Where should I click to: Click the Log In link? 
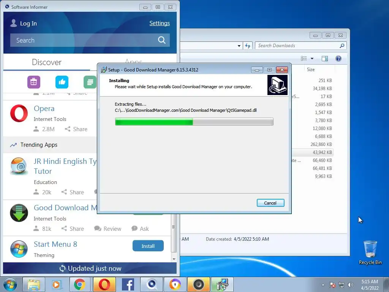[x=28, y=23]
